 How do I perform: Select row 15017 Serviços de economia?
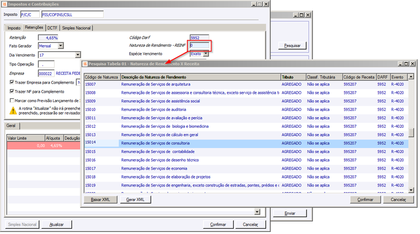246,168
